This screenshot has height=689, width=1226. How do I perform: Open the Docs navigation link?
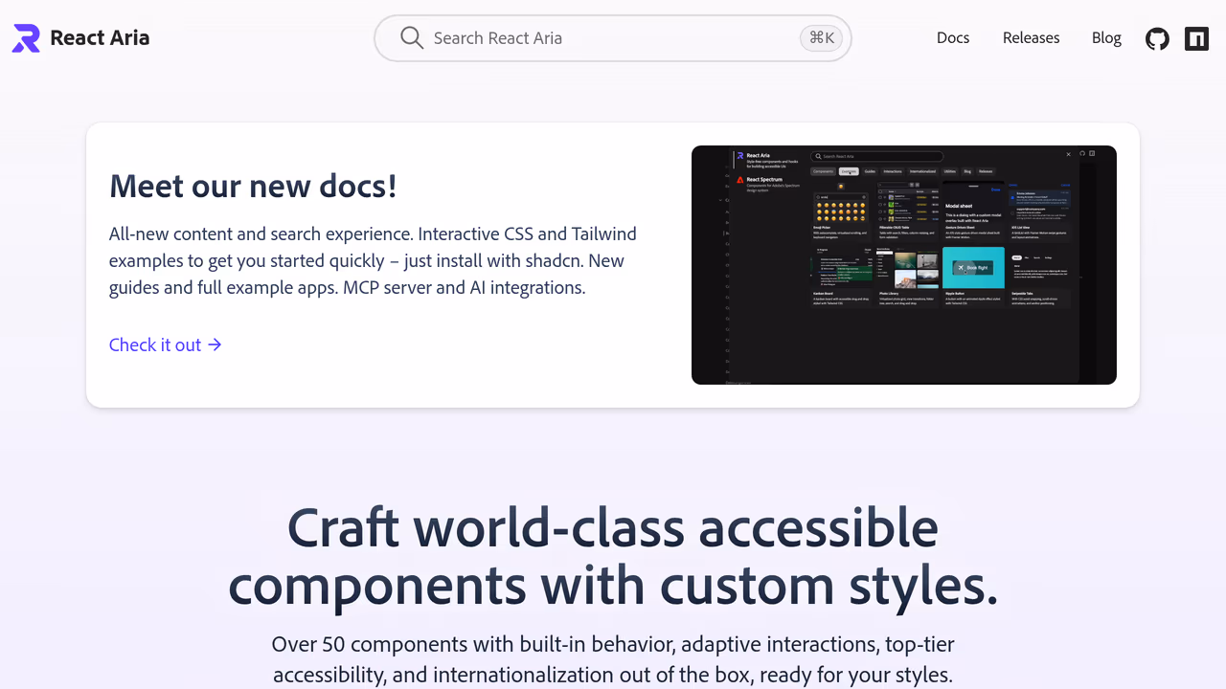pos(952,38)
